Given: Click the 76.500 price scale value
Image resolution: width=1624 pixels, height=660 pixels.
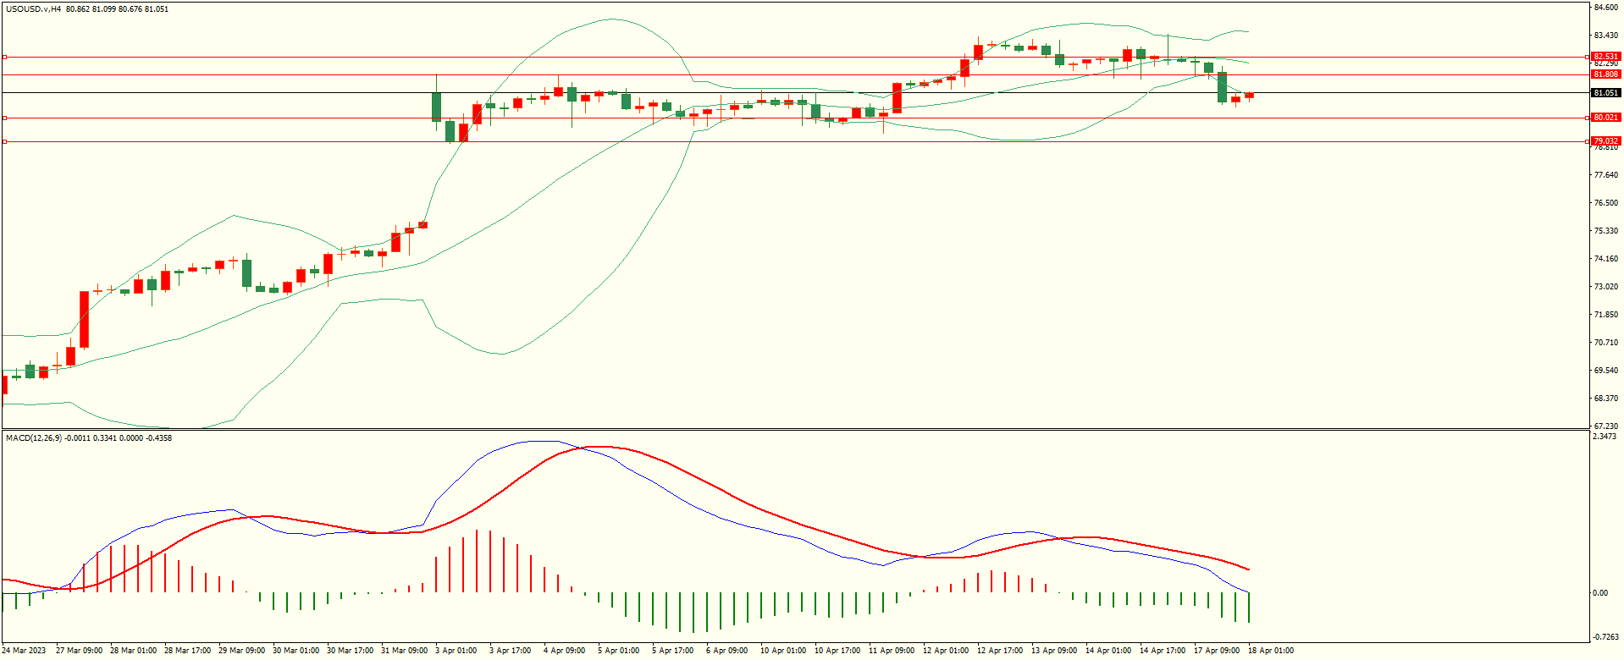Looking at the screenshot, I should (1605, 203).
